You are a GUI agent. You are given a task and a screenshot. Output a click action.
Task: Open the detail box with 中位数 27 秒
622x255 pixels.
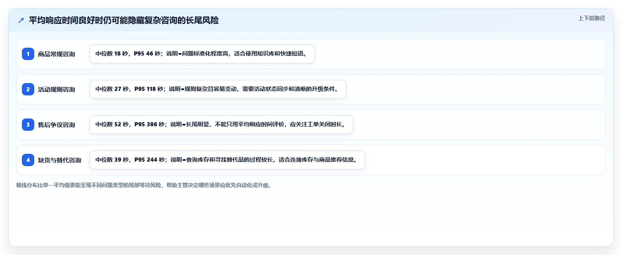click(x=218, y=89)
